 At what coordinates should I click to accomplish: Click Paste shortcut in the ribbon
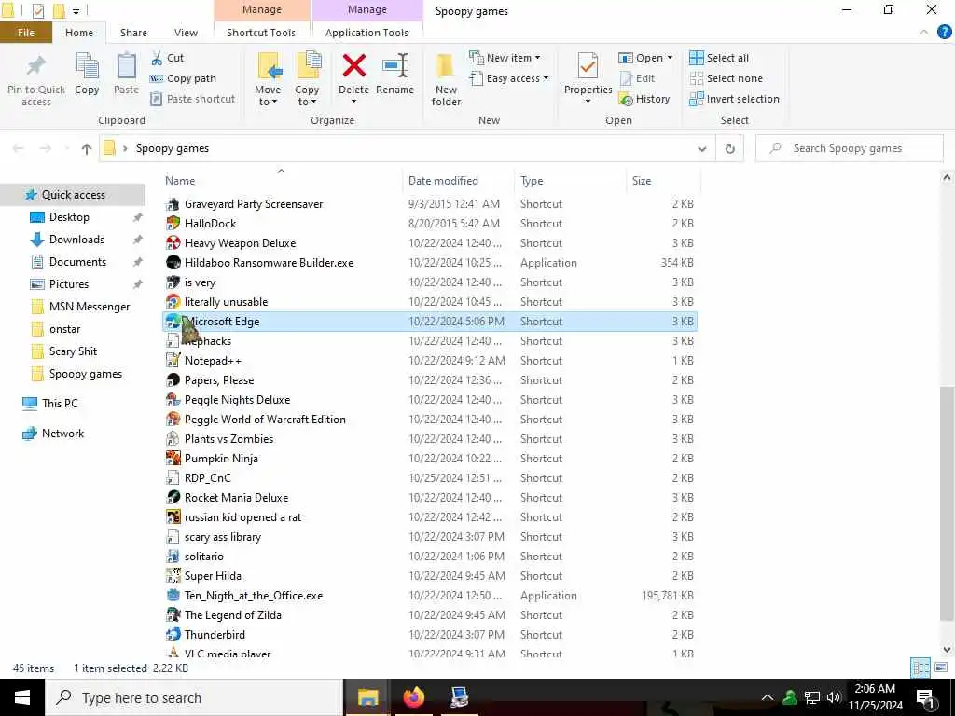click(192, 99)
